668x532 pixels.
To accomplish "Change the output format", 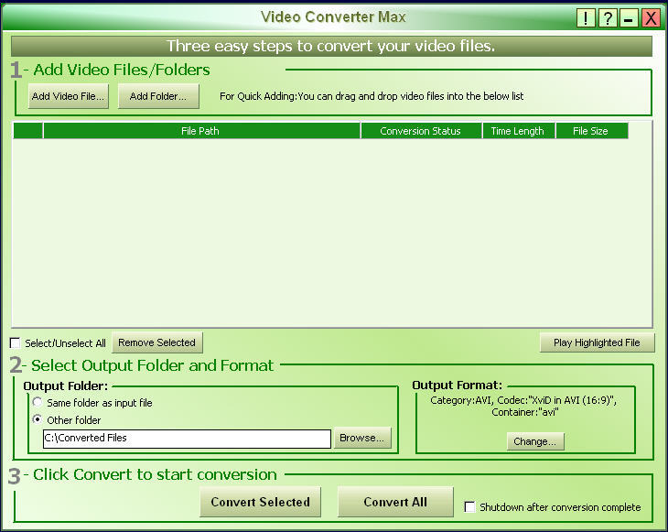I will [535, 441].
